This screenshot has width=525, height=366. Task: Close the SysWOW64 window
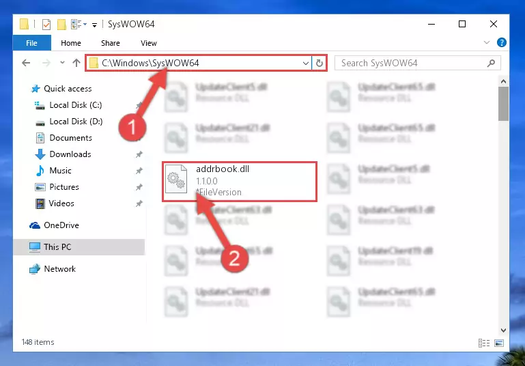(x=493, y=24)
